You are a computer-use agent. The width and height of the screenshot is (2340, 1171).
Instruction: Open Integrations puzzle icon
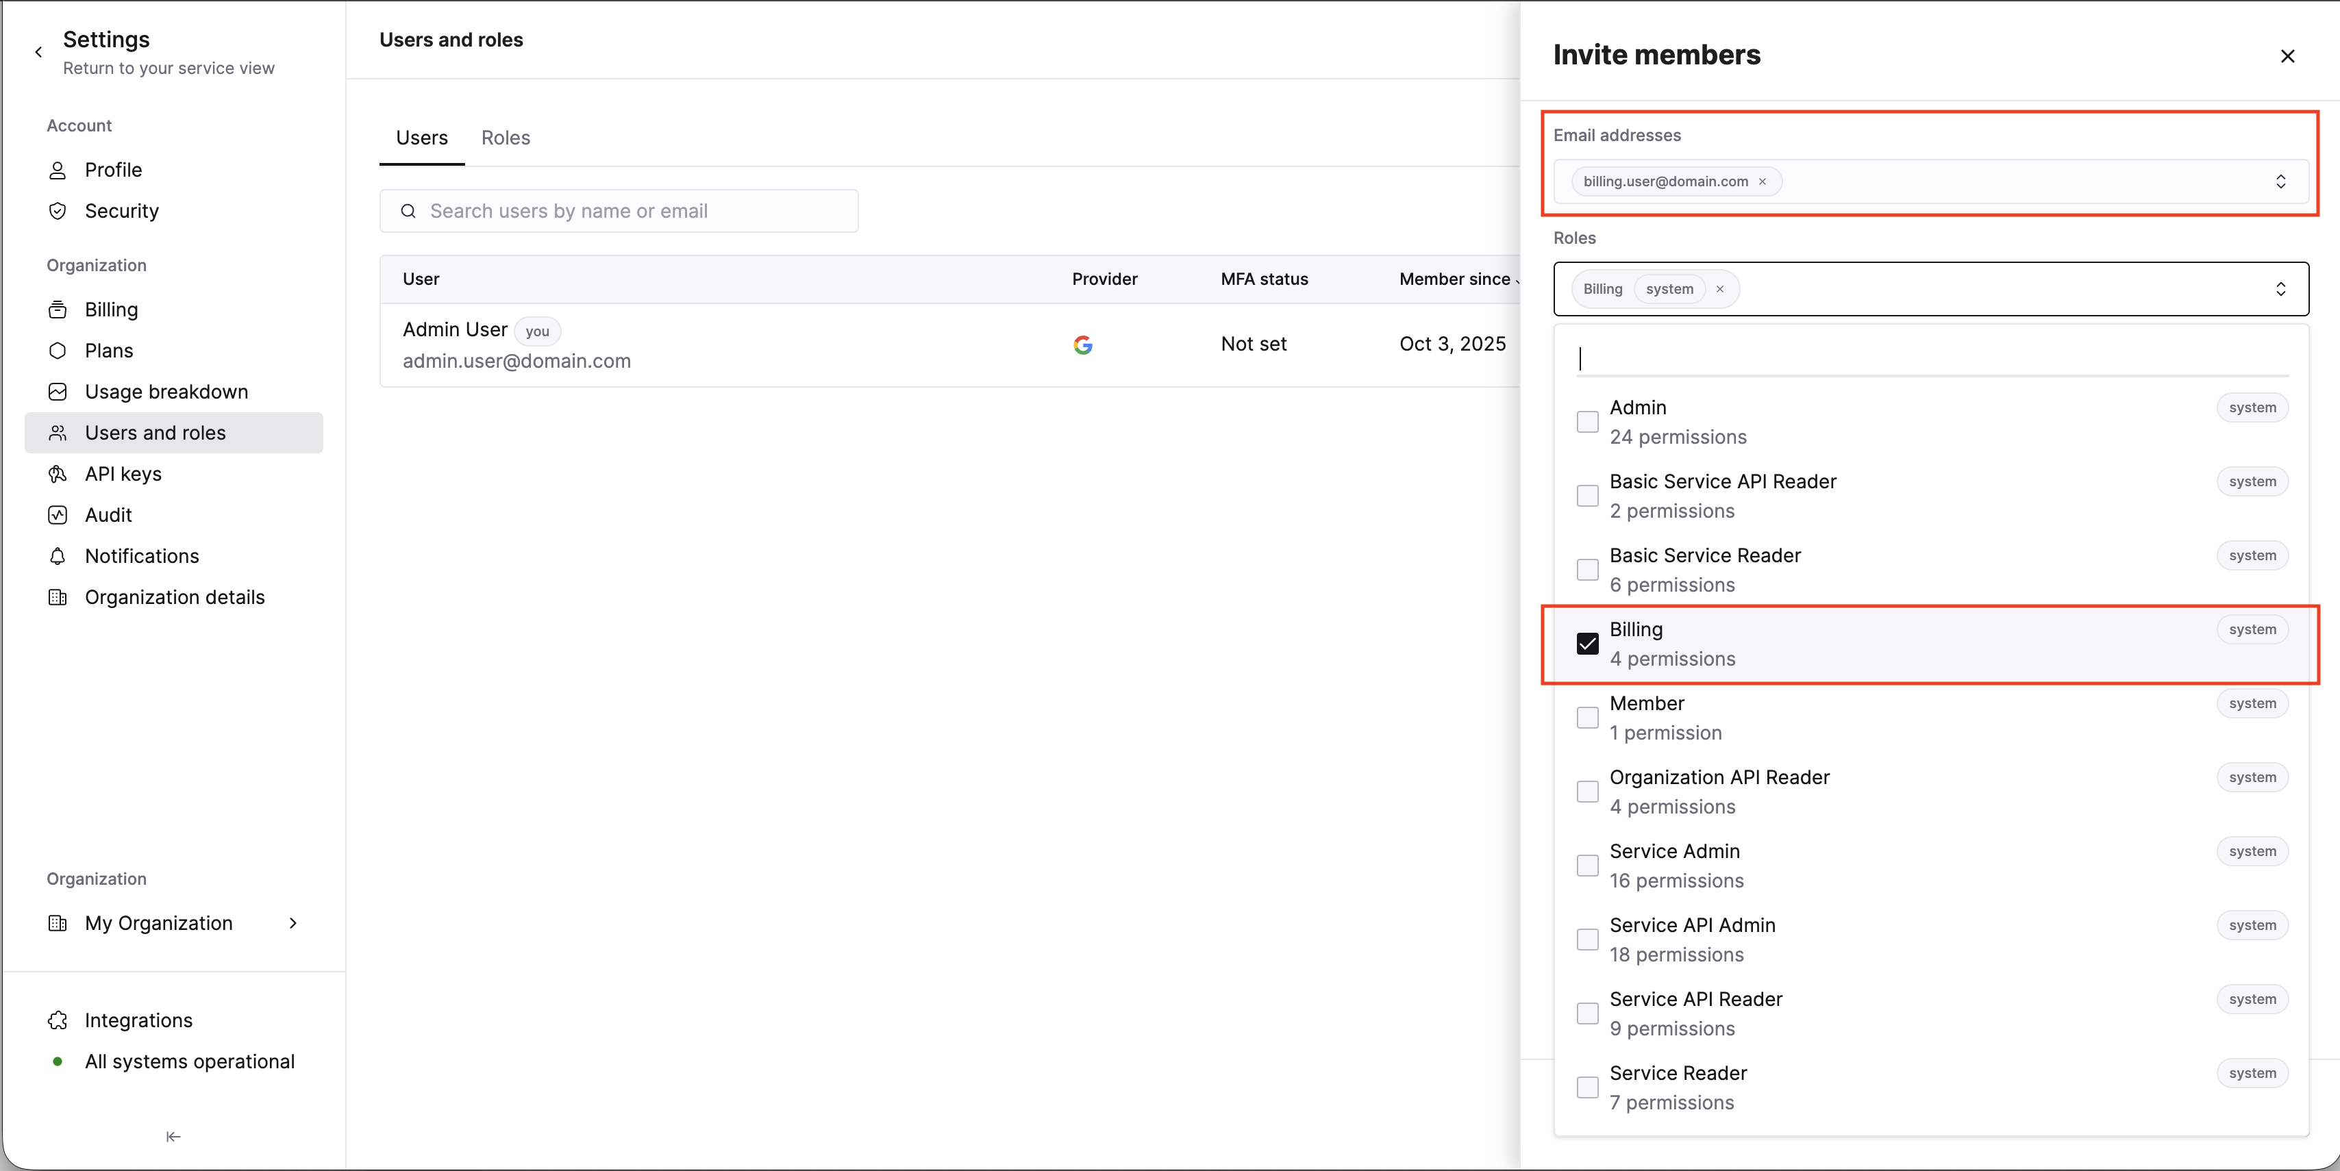point(58,1020)
